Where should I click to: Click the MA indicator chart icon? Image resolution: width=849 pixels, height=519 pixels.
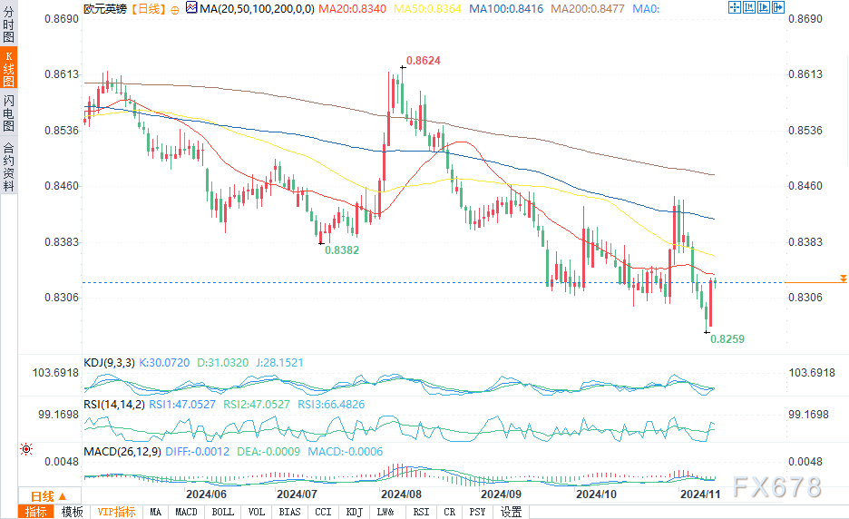(191, 7)
